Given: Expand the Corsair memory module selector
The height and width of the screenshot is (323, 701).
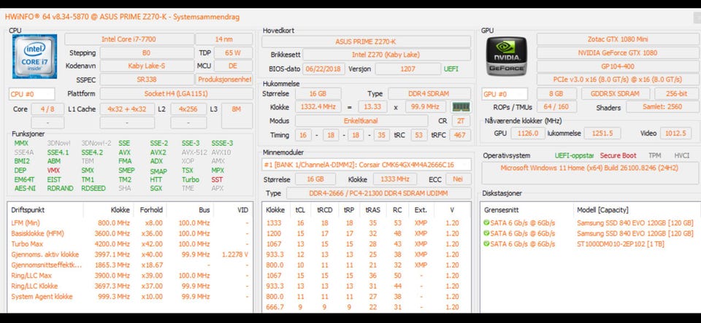Looking at the screenshot, I should coord(367,165).
